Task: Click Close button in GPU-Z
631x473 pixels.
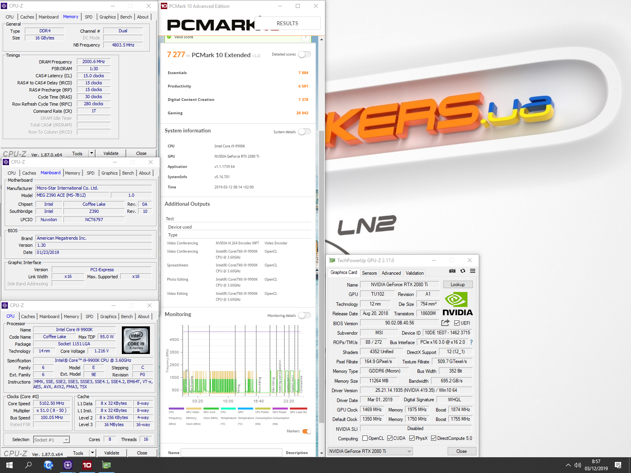Action: coord(461,451)
